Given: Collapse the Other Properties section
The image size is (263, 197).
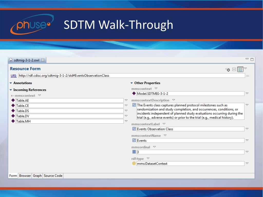Looking at the screenshot, I should 132,83.
